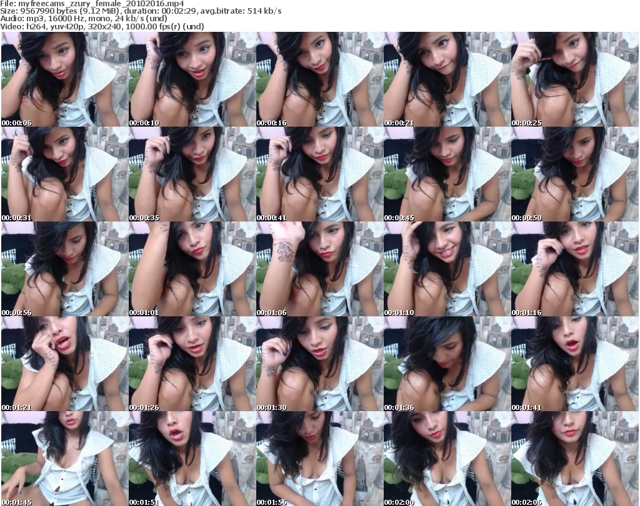The image size is (640, 506).
Task: Select the thumbnail stamped 00:01:30
Action: point(319,364)
